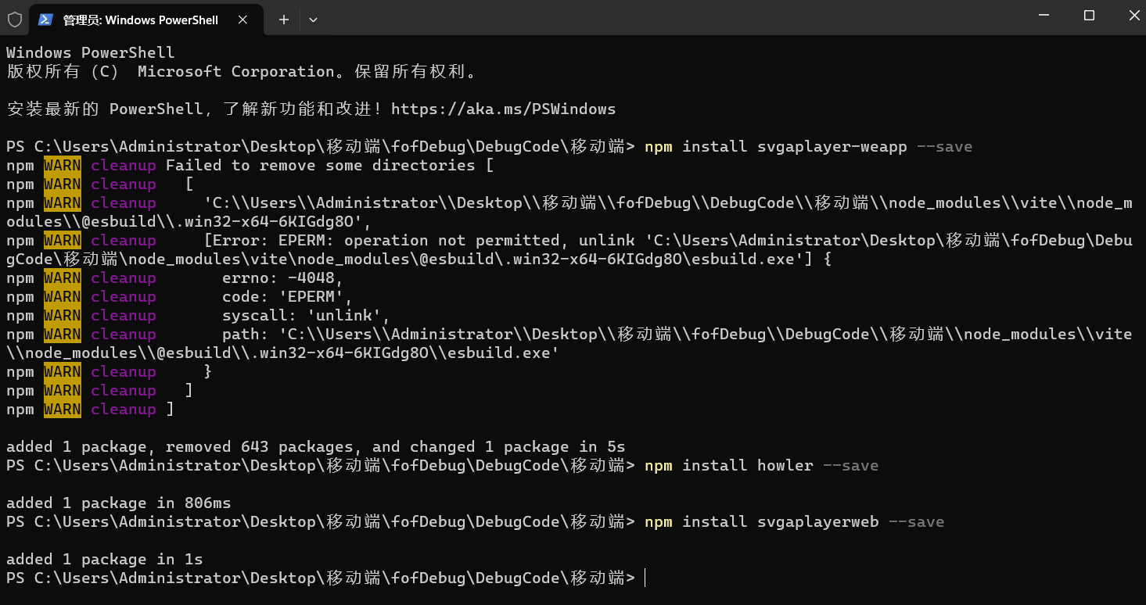Click the Microsoft Corporation copyright line
The height and width of the screenshot is (605, 1146).
242,72
